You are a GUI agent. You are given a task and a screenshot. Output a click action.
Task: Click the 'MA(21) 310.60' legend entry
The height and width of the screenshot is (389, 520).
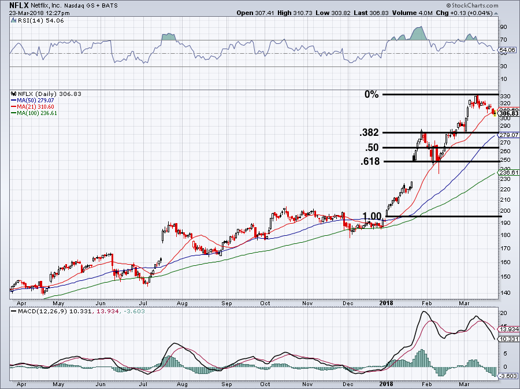pos(35,107)
